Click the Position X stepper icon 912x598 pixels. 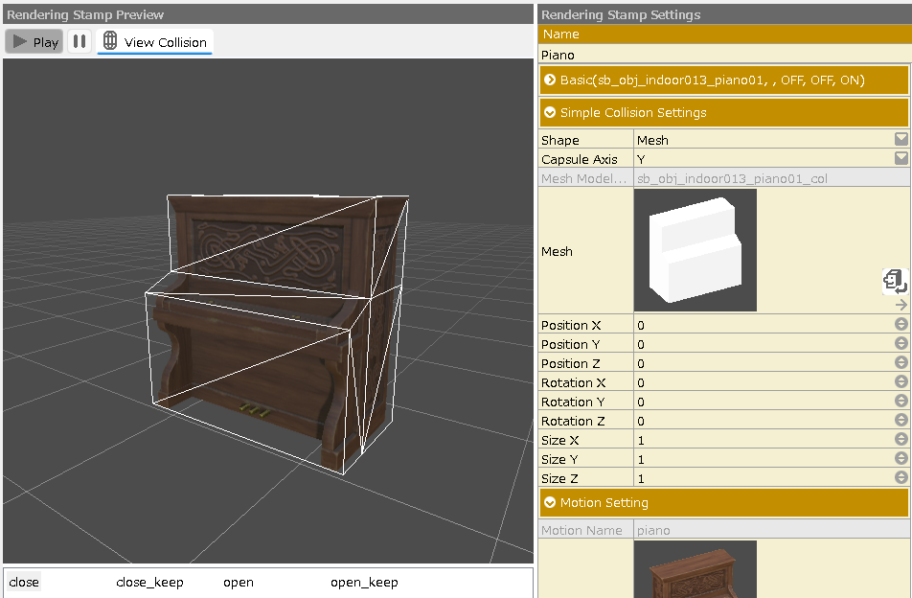coord(901,325)
